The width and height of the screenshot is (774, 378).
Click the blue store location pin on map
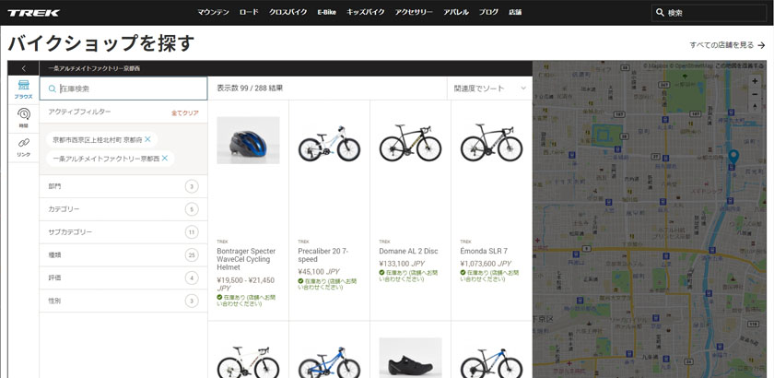pos(733,158)
